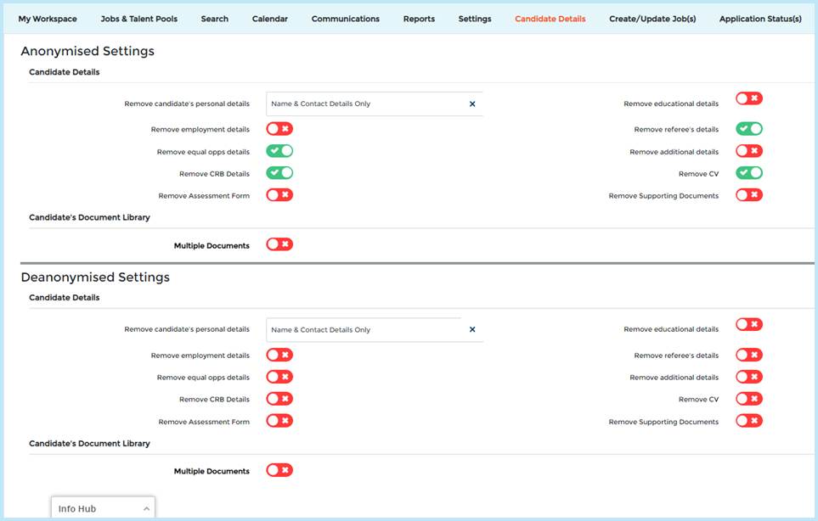Disable Remove referee's details in Anonymised Settings
Viewport: 818px width, 521px height.
pyautogui.click(x=748, y=128)
